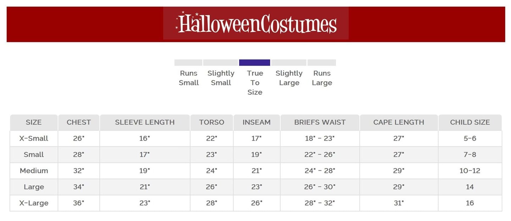
Task: Select the Medium size row label
Action: [34, 171]
